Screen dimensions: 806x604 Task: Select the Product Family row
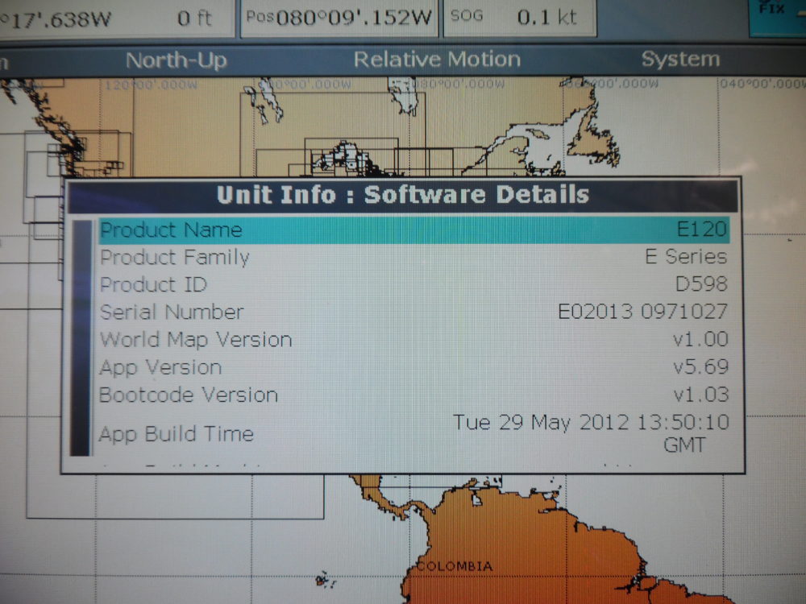coord(413,258)
